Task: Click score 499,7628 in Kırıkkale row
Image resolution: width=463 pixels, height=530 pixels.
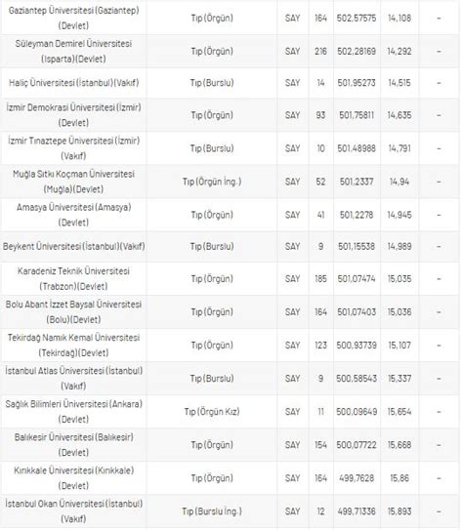Action: click(357, 478)
